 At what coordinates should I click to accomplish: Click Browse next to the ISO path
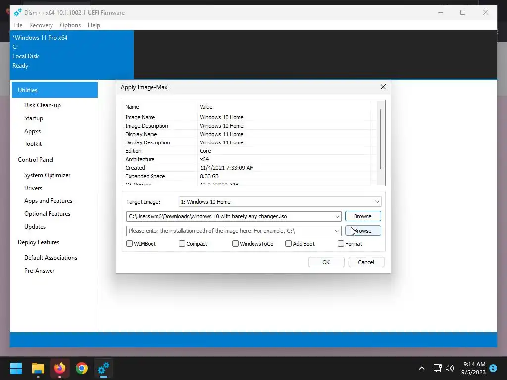pos(363,216)
